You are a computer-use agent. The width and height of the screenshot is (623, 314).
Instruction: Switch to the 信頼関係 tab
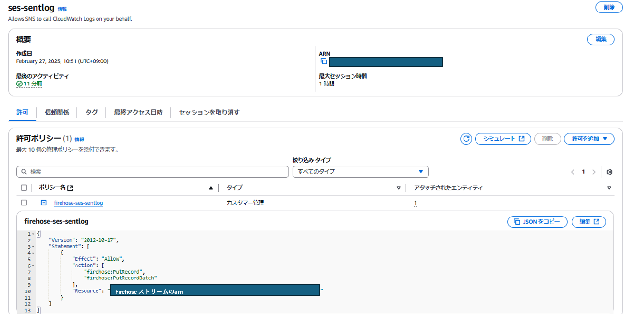57,112
